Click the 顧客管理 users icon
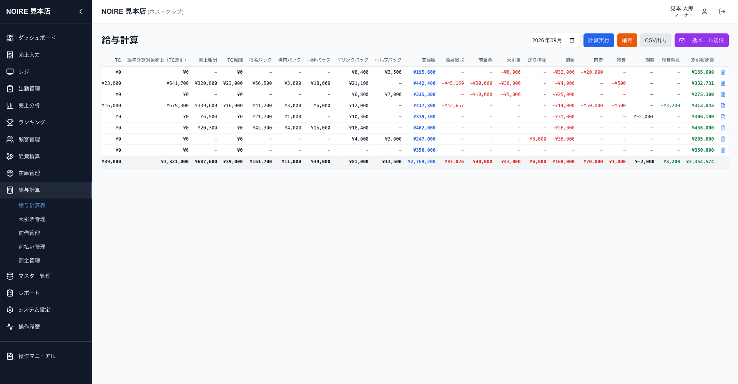Viewport: 738px width, 384px height. coord(10,139)
